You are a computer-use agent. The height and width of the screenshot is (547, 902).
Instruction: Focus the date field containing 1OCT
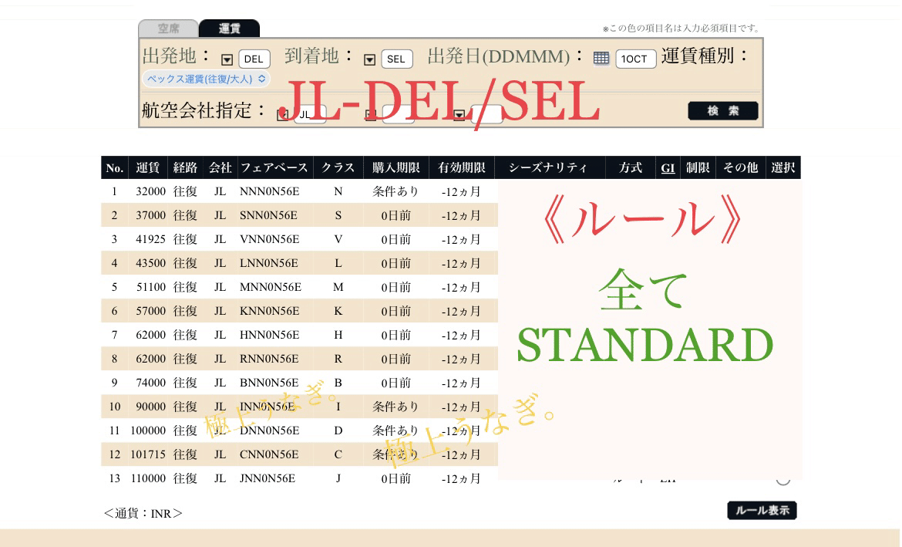click(x=636, y=59)
